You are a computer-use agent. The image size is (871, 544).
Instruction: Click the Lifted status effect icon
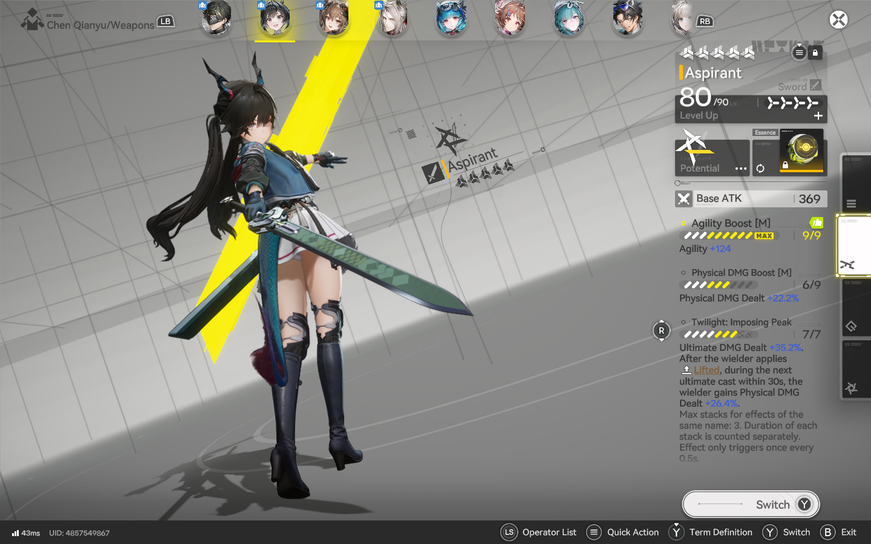coord(687,369)
